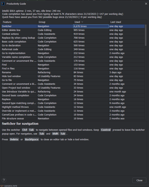The height and width of the screenshot is (187, 149).
Task: Select the File structure popup row
Action: tap(73, 118)
